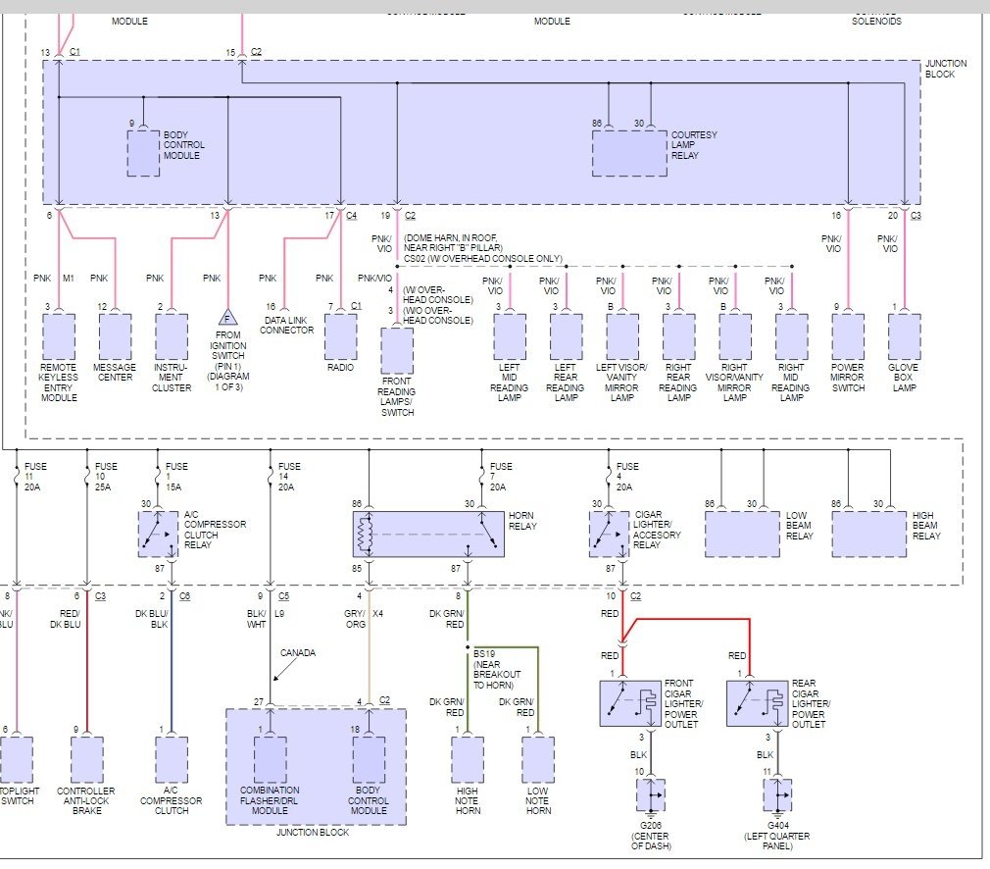Select the Right Visor/Vanity Mirror Lamp box
Screen dimensions: 990x869
tap(735, 336)
